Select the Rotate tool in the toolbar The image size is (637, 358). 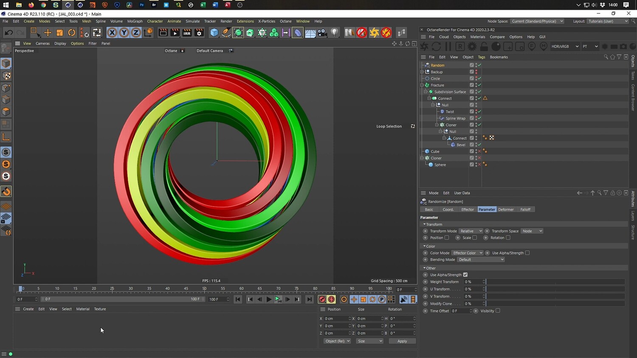pyautogui.click(x=72, y=33)
